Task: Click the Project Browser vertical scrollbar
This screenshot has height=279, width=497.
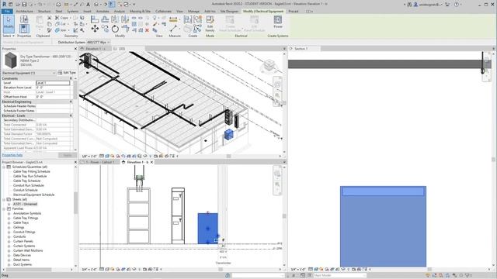Action: pos(75,202)
